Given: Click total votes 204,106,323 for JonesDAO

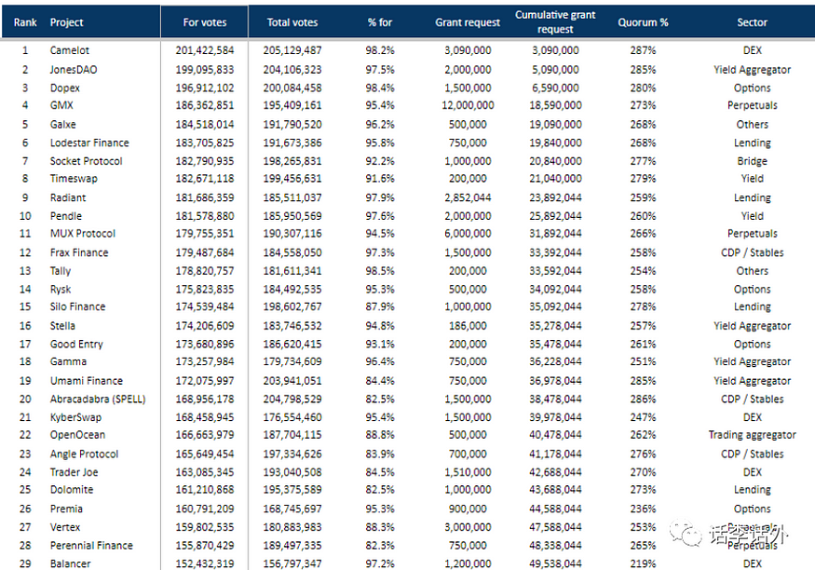Looking at the screenshot, I should pyautogui.click(x=292, y=70).
